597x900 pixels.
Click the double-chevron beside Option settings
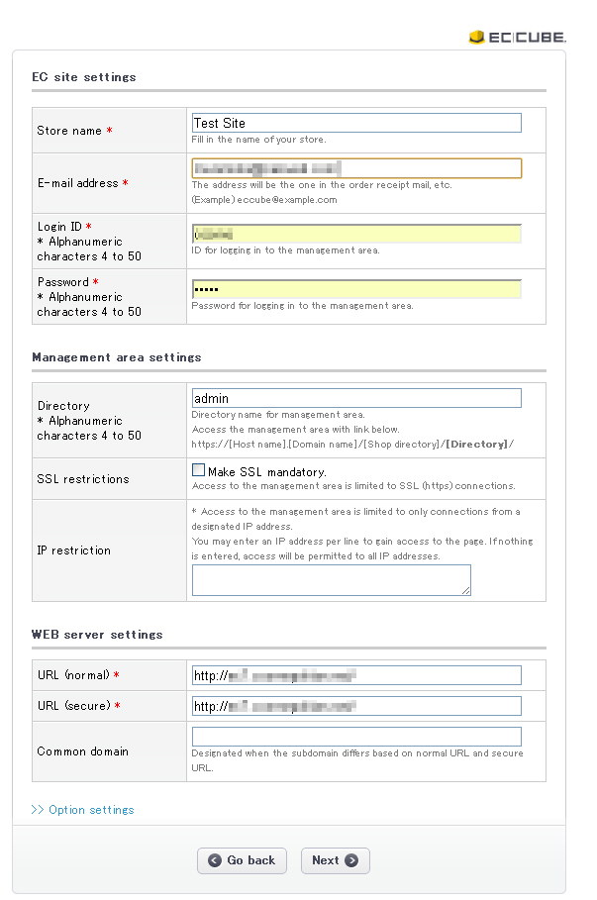click(38, 809)
